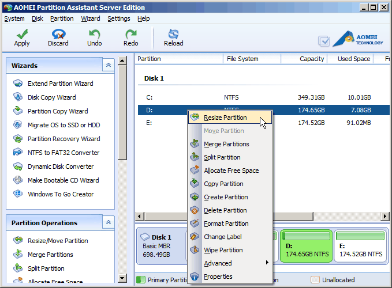
Task: Open the Disk menu
Action: tap(38, 18)
